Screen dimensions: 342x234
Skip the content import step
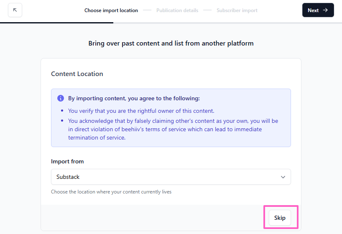click(280, 218)
